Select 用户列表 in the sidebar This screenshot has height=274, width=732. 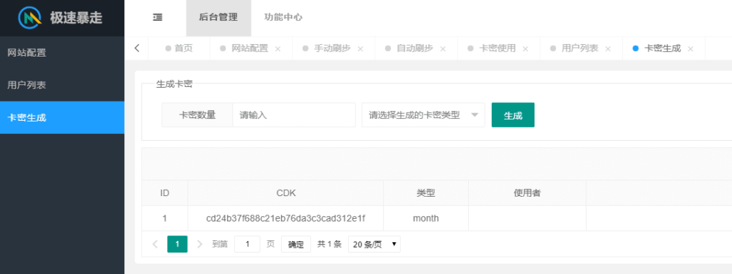pyautogui.click(x=62, y=85)
